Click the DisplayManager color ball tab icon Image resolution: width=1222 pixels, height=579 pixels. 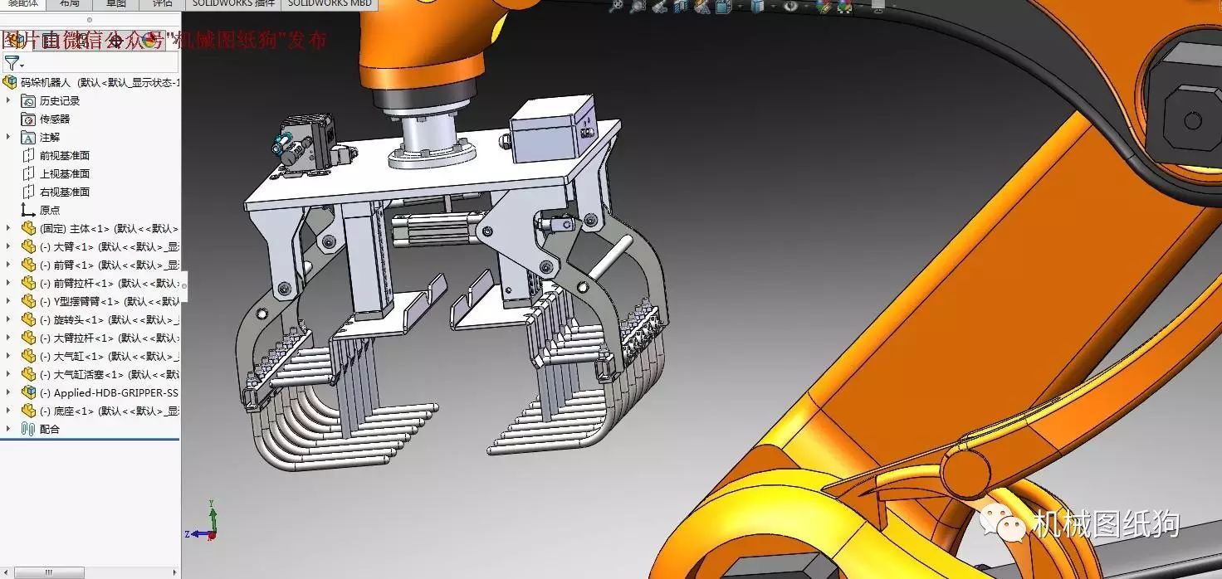pyautogui.click(x=149, y=39)
